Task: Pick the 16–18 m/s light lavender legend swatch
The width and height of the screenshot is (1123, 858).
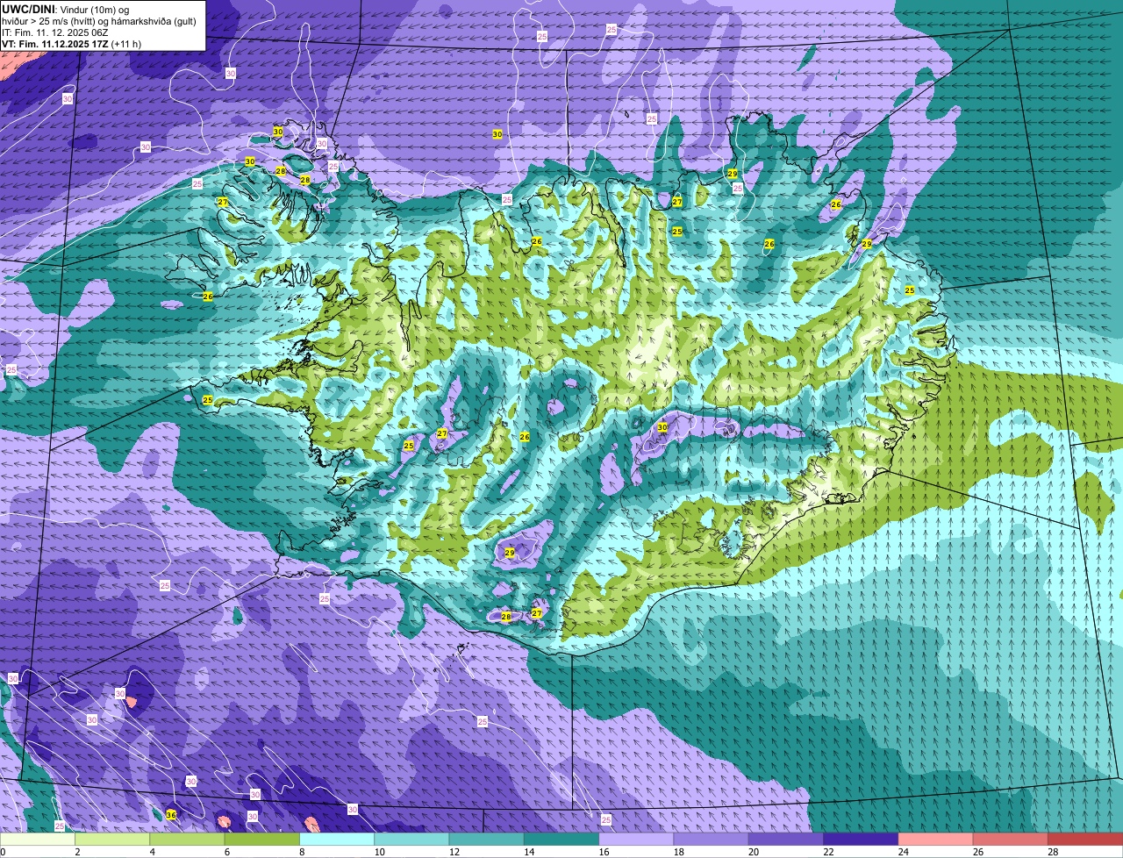Action: pos(636,840)
